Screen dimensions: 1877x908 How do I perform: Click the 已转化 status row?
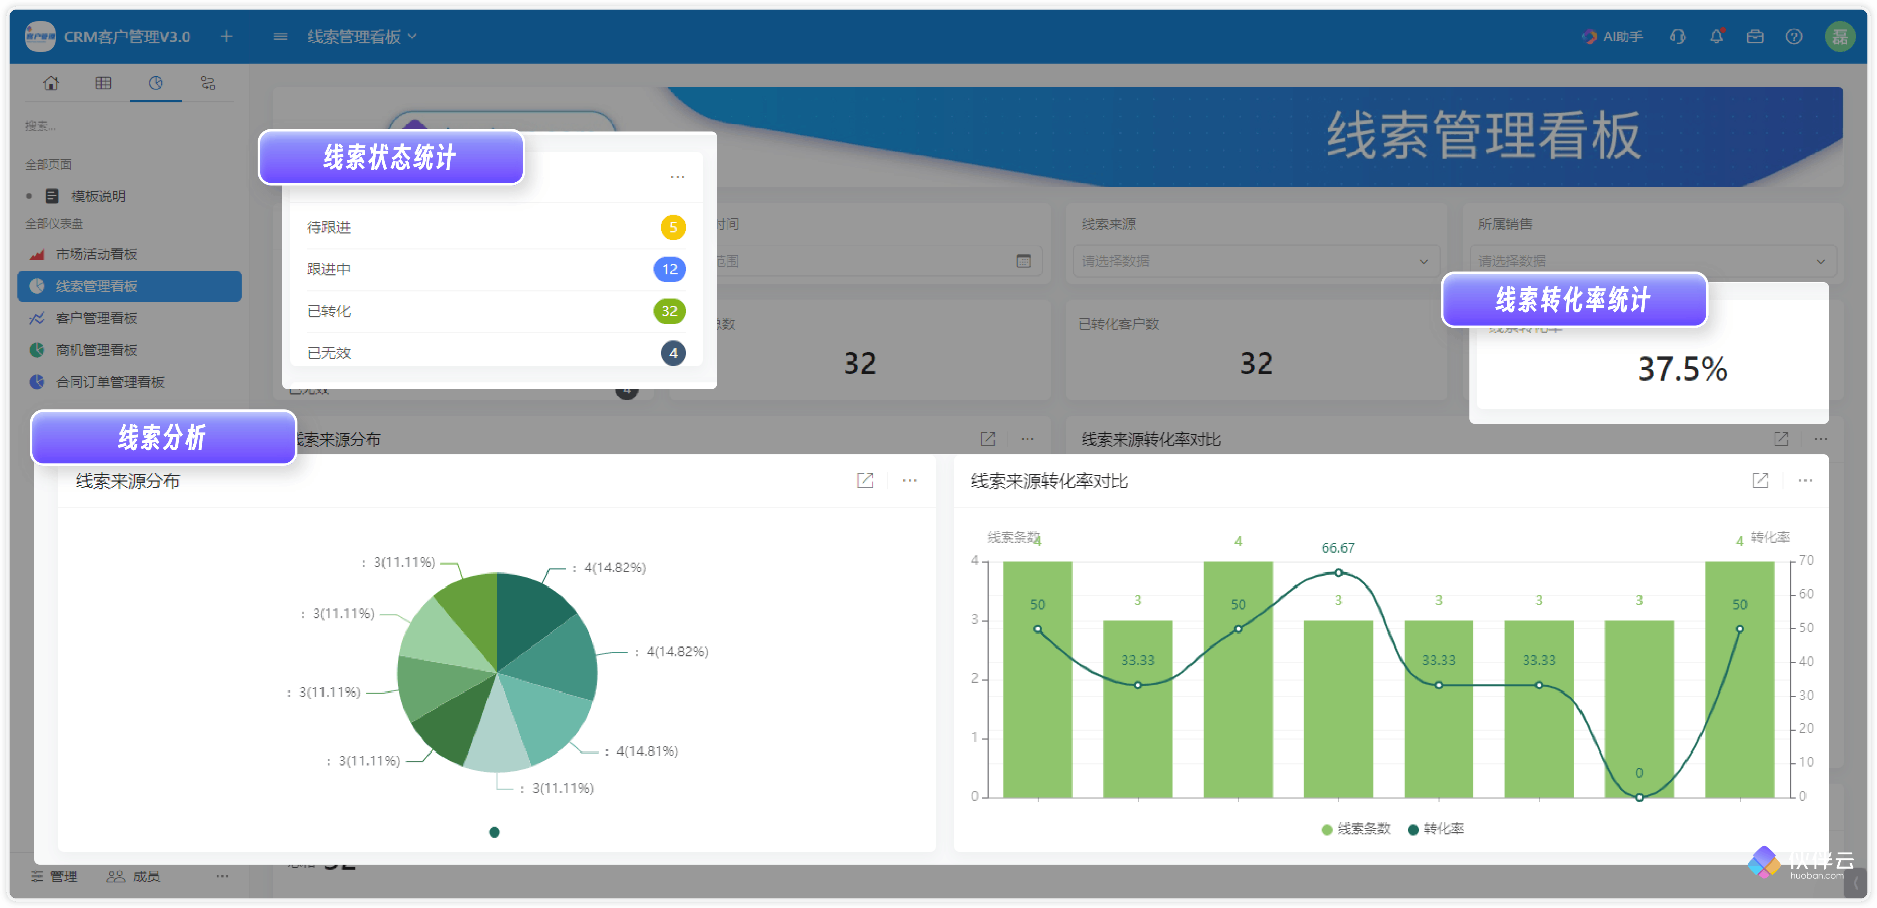pos(495,311)
